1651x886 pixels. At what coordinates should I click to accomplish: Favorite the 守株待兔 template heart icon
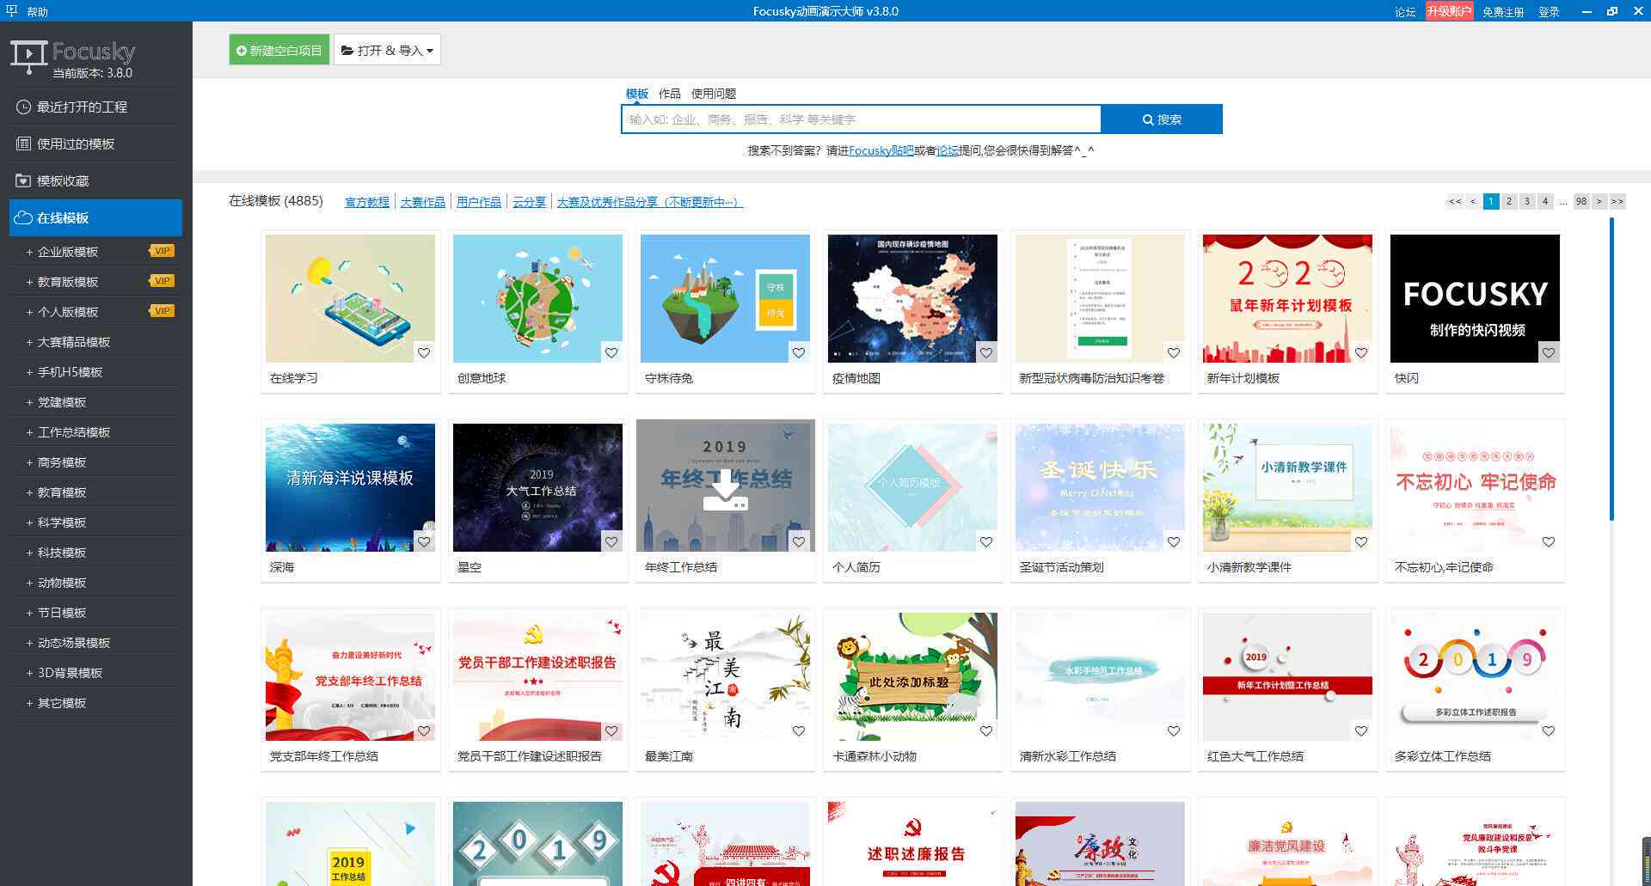coord(799,352)
